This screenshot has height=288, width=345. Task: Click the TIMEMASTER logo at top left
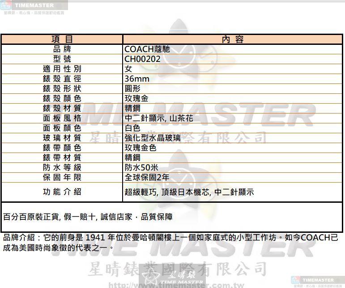coord(34,7)
